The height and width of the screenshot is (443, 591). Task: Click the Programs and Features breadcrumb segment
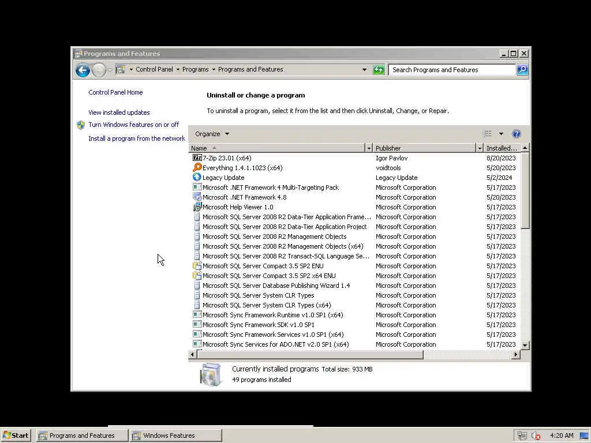(250, 69)
